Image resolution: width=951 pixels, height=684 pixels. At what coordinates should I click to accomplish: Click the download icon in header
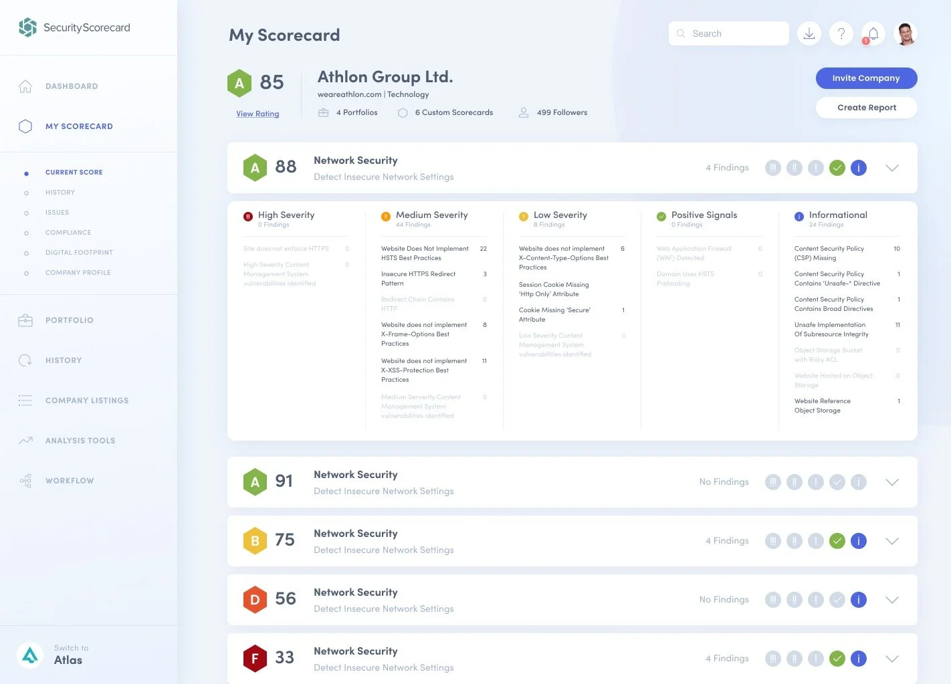point(809,33)
